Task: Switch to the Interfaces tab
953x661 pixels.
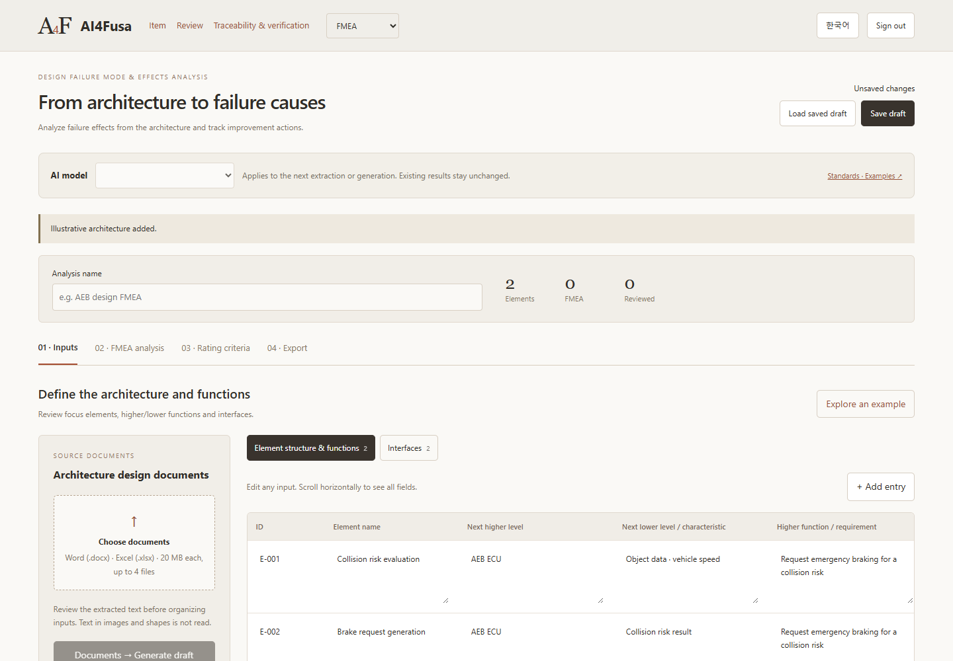Action: pyautogui.click(x=409, y=448)
